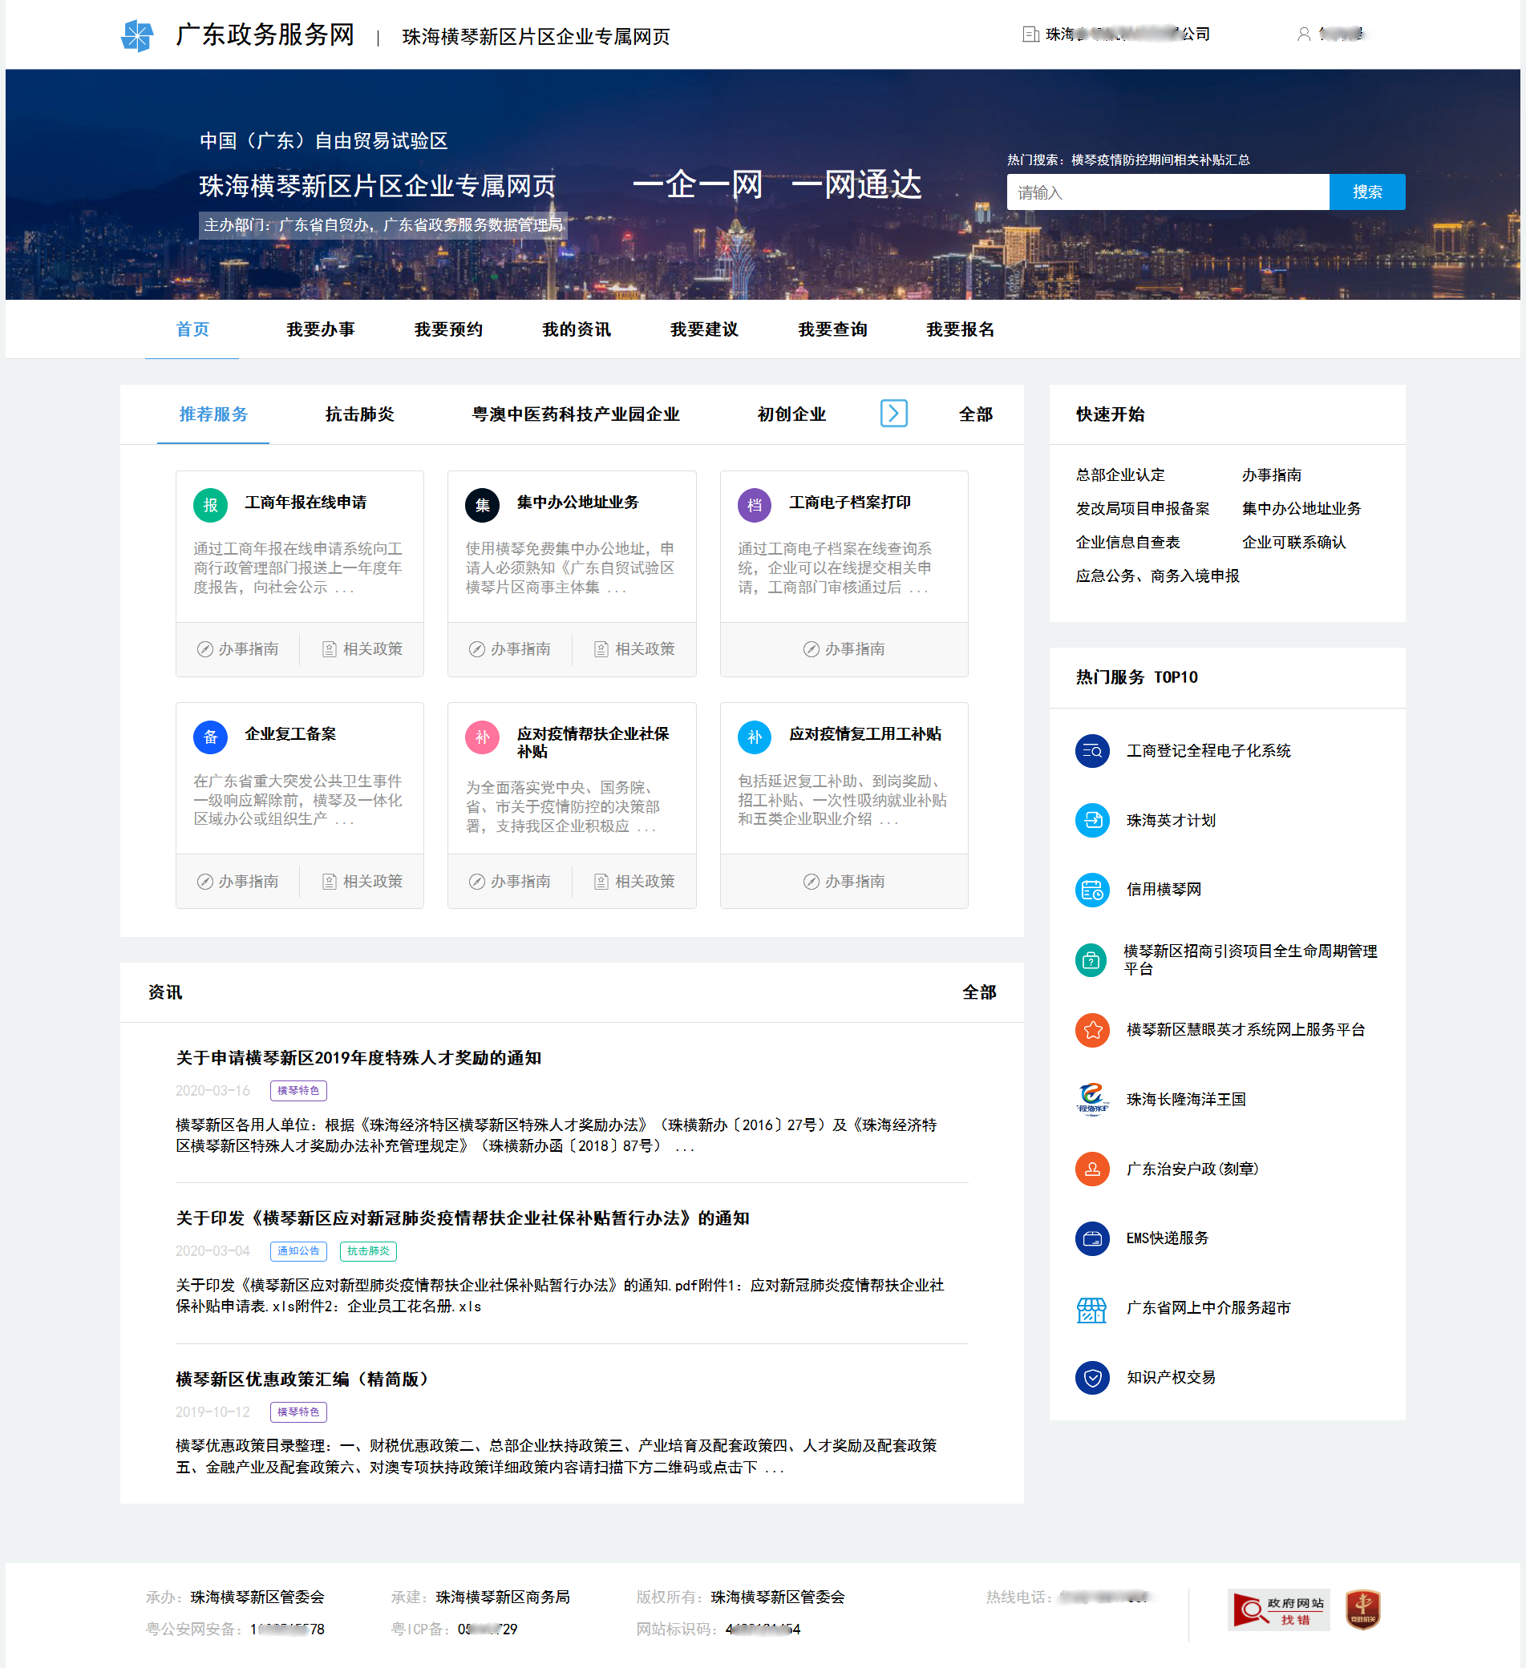Screen dimensions: 1526x1668
Task: Switch to the 抗击肺炎 tab
Action: point(359,414)
